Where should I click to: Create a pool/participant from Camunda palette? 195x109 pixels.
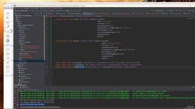pyautogui.click(x=8, y=67)
